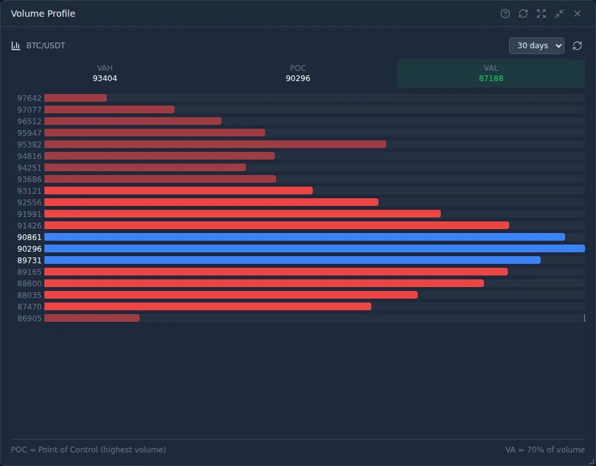
Task: Click the 95947 volume bar
Action: click(x=154, y=133)
